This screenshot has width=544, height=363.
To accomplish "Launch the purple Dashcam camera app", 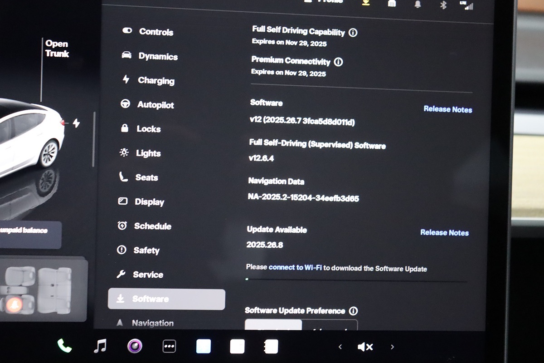I will [135, 346].
